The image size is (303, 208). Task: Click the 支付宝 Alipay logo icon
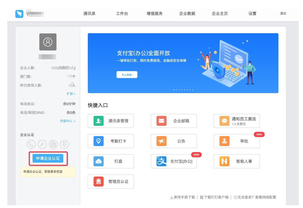(162, 161)
